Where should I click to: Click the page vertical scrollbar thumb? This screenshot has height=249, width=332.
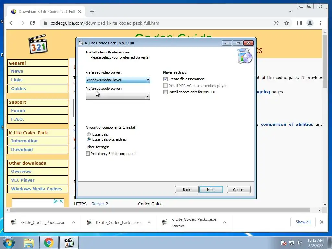pos(325,61)
